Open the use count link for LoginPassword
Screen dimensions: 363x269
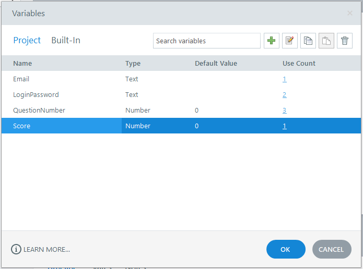[x=285, y=95]
